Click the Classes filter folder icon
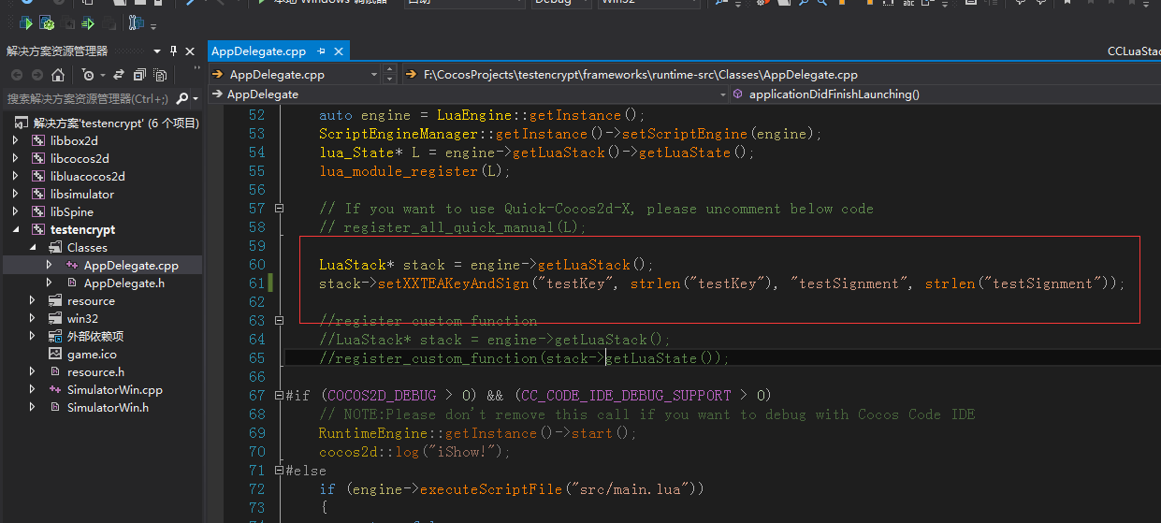Screen dimensions: 1161x523 pyautogui.click(x=55, y=247)
